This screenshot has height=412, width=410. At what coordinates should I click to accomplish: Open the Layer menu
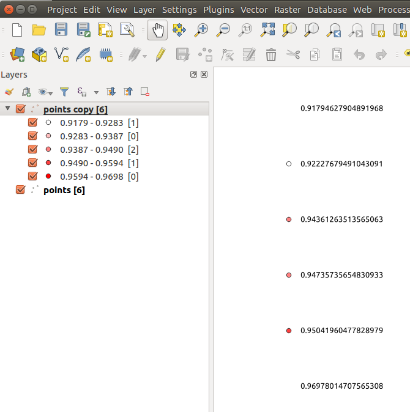[144, 10]
